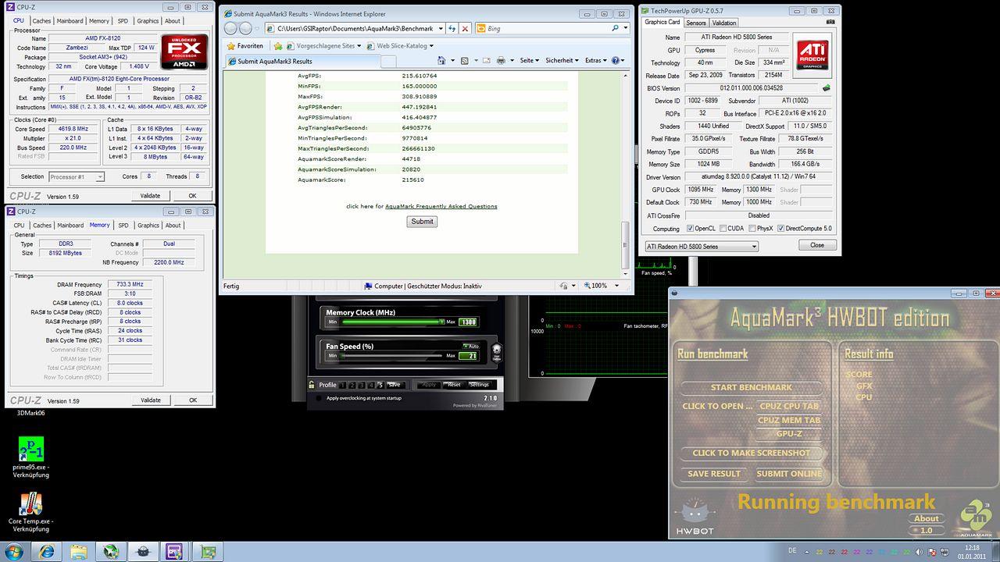Click the Internet Explorer refresh icon

[x=452, y=28]
